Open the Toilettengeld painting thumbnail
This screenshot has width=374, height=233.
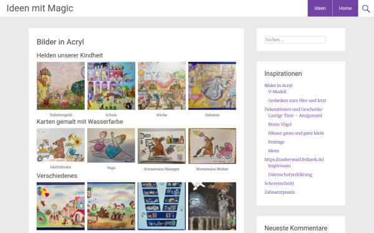click(x=60, y=86)
